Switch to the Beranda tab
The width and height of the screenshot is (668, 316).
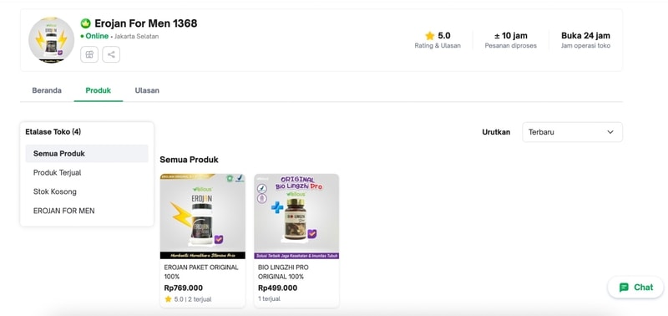(x=47, y=90)
